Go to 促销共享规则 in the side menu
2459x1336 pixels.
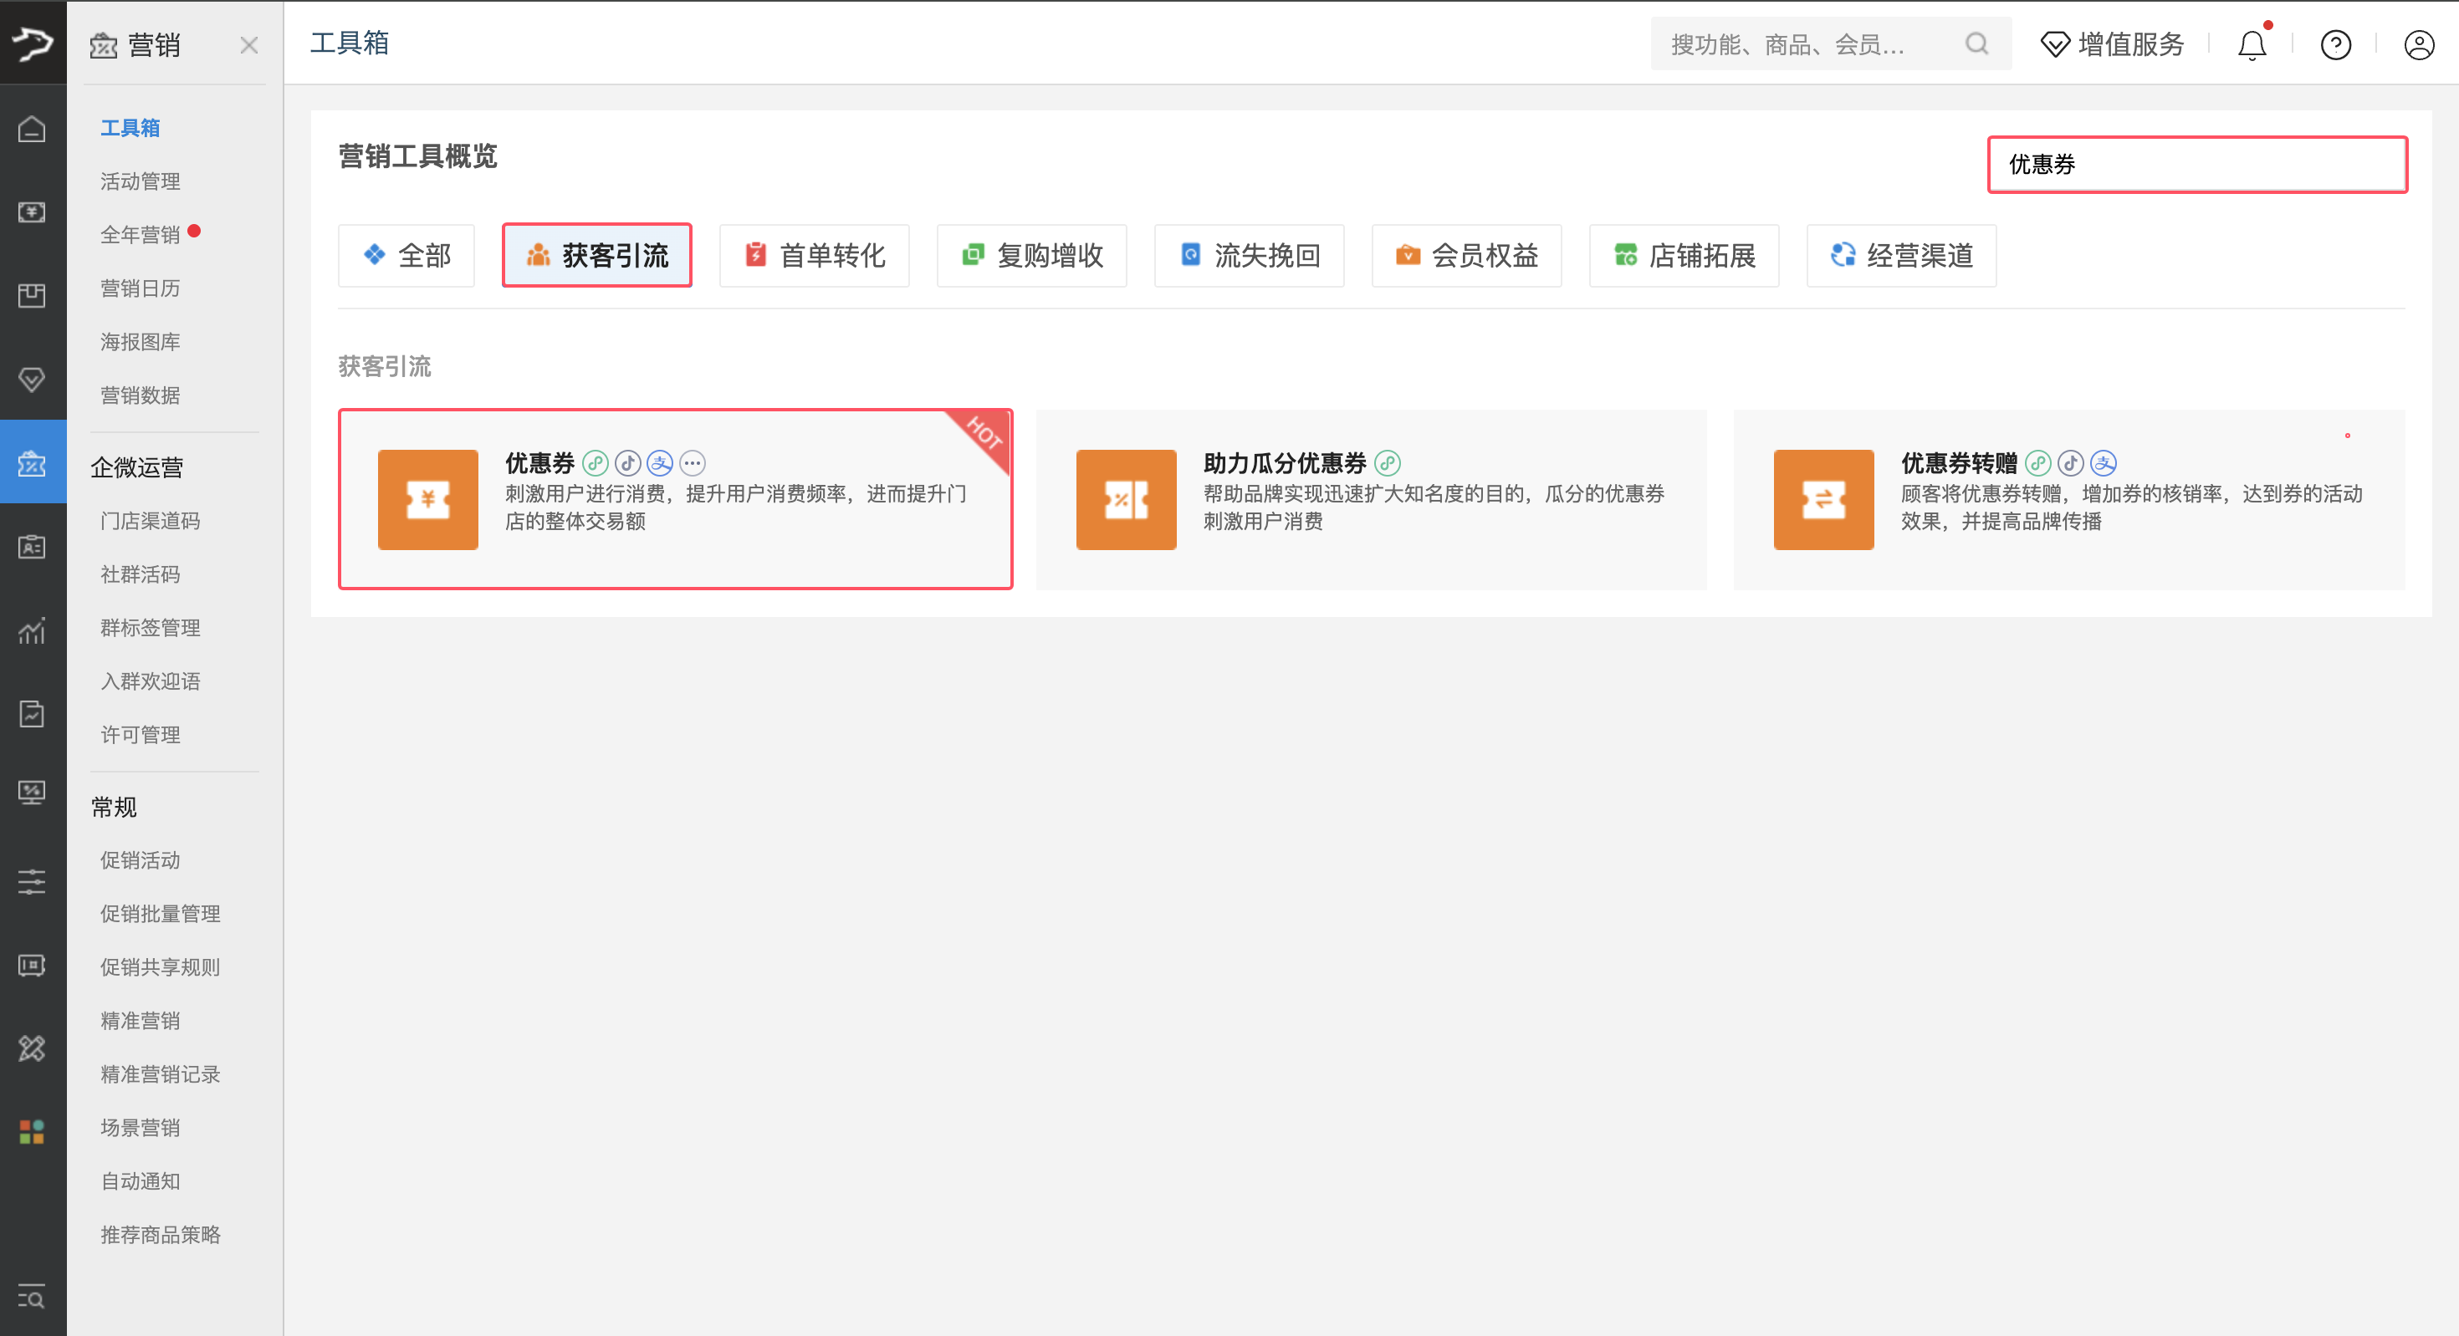[x=161, y=967]
